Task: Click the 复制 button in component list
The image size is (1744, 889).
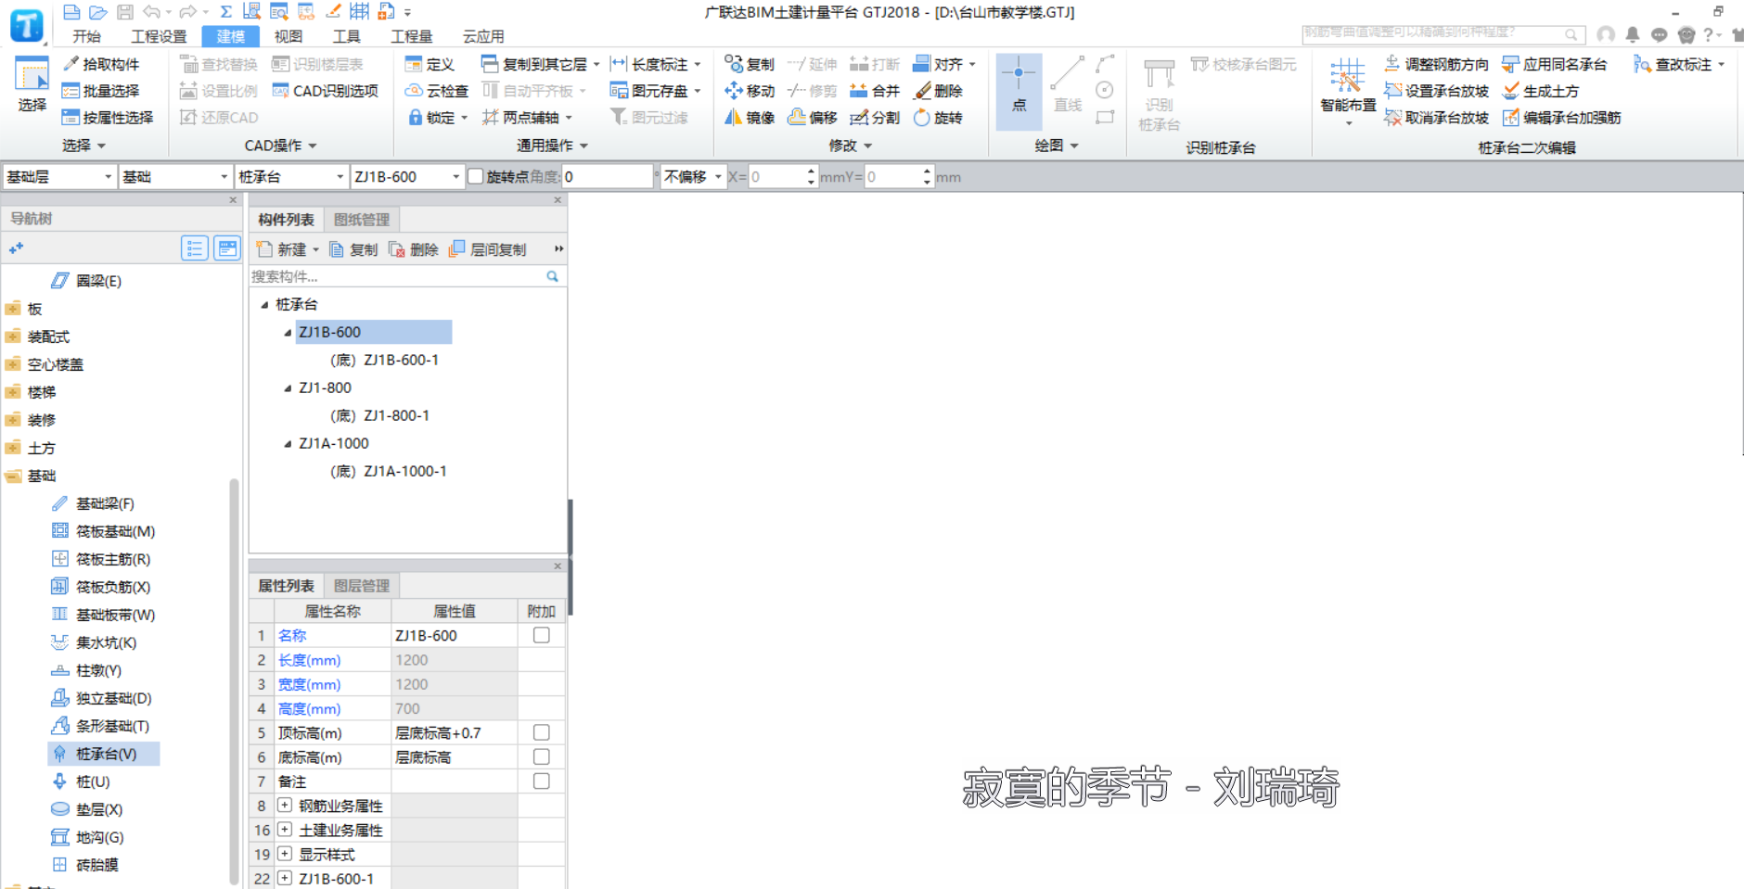Action: point(353,249)
